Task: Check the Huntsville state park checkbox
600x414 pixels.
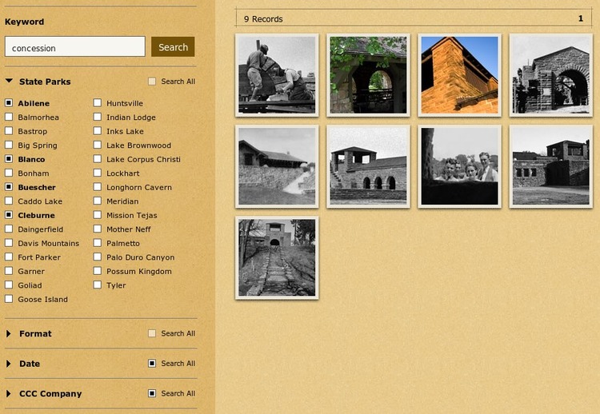Action: [98, 103]
